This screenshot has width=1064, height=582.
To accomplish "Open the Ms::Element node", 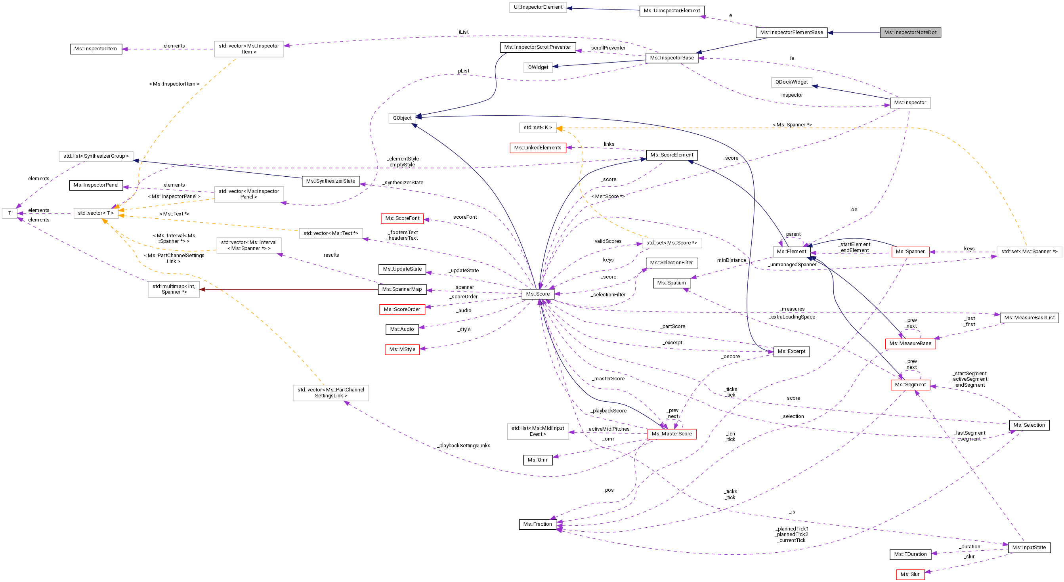I will click(791, 252).
